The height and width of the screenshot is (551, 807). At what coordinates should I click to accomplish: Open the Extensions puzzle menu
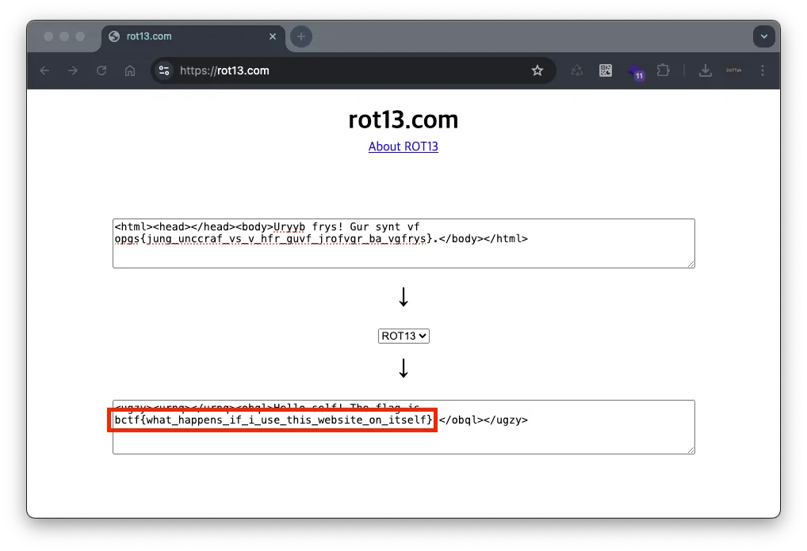click(x=664, y=70)
